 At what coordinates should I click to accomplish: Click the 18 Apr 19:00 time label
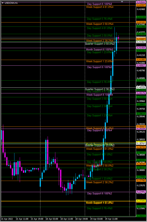click(82, 219)
